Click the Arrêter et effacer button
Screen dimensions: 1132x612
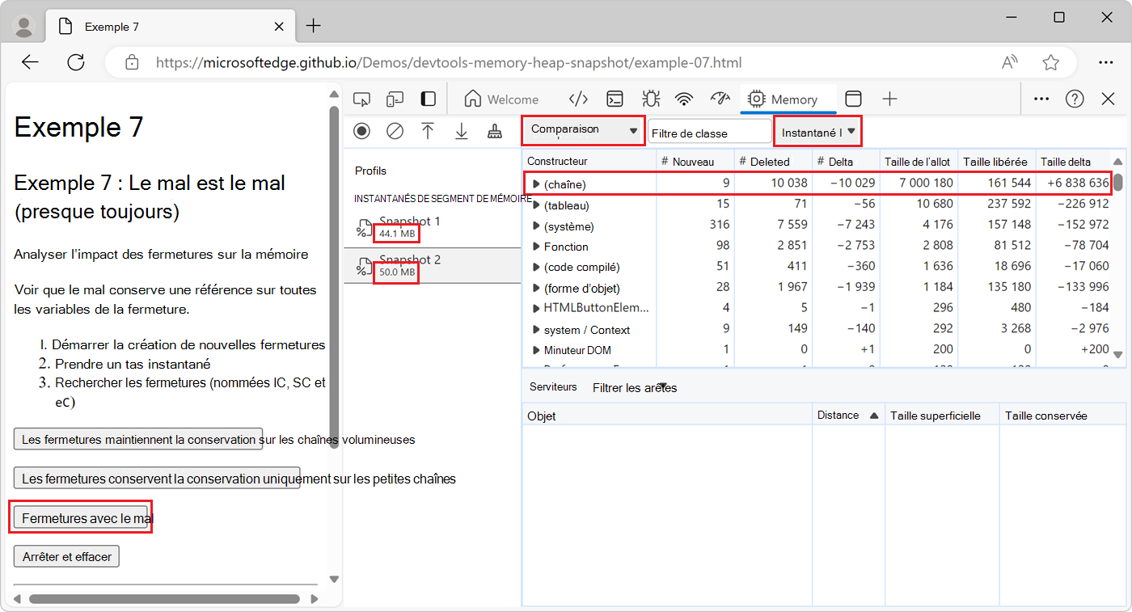point(67,556)
